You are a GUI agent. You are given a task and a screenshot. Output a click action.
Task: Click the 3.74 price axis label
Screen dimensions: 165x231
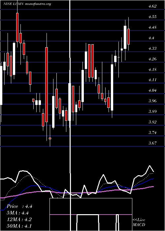point(152,133)
